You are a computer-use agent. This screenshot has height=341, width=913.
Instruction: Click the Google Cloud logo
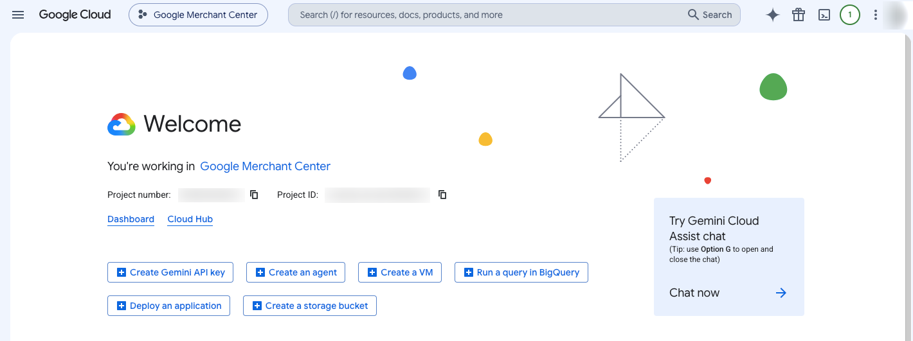coord(75,15)
